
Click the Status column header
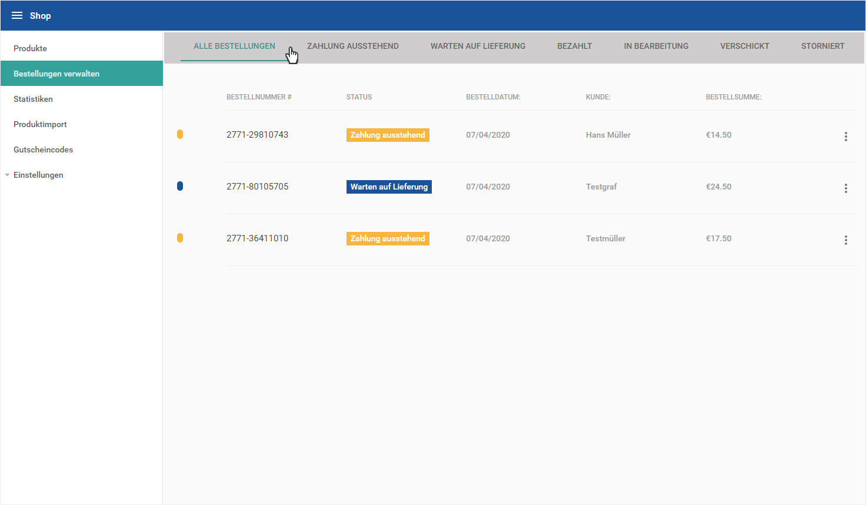pos(359,97)
